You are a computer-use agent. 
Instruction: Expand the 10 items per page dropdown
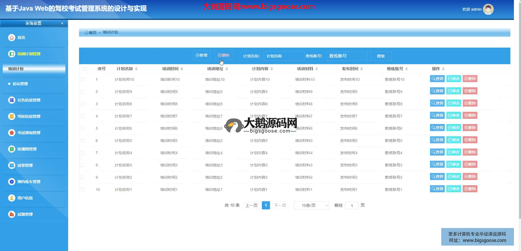pos(311,206)
